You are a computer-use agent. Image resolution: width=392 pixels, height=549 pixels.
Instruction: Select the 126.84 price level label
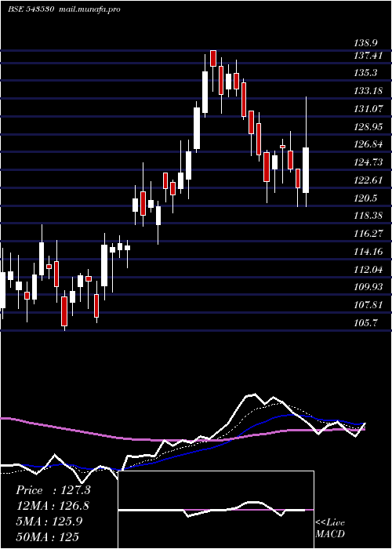[x=368, y=144]
